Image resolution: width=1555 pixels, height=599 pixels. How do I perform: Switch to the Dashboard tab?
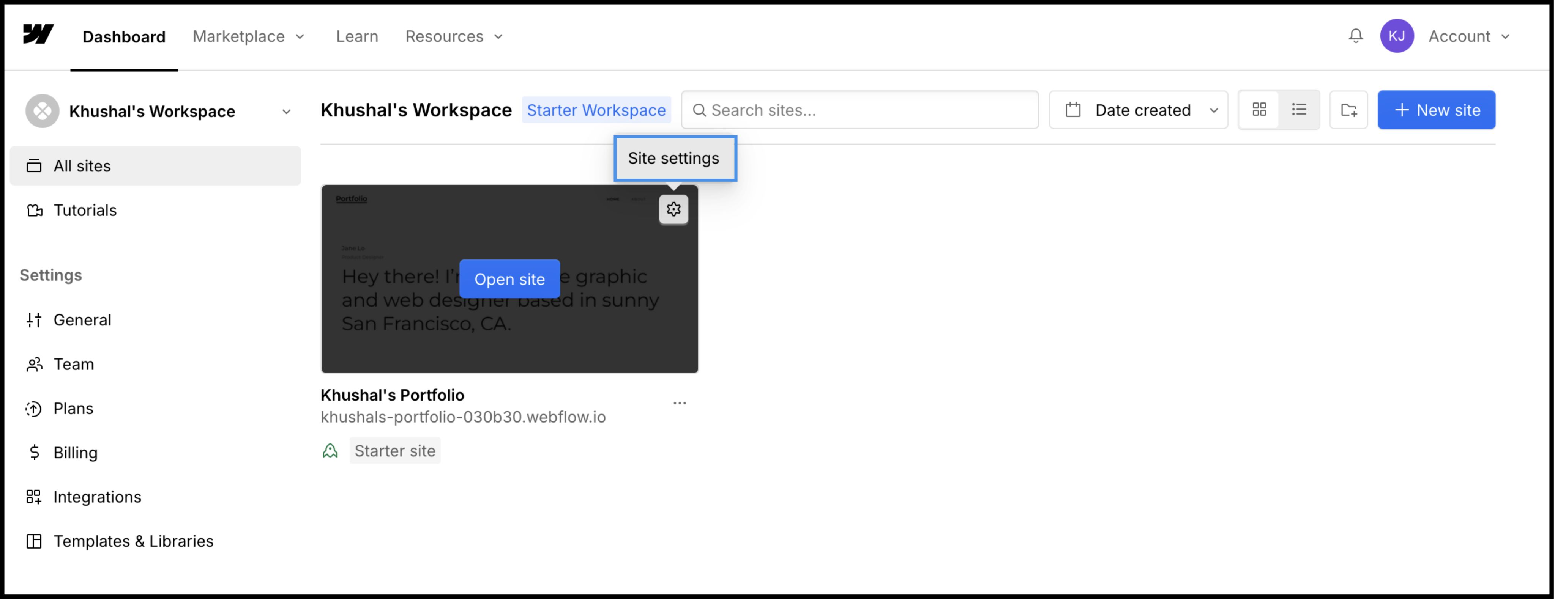(x=124, y=36)
